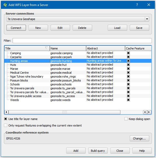The width and height of the screenshot is (156, 158).
Task: Click the Add button
Action: coord(76,151)
